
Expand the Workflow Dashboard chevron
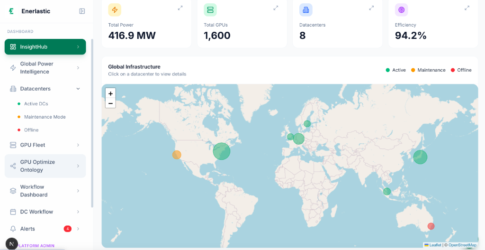78,191
